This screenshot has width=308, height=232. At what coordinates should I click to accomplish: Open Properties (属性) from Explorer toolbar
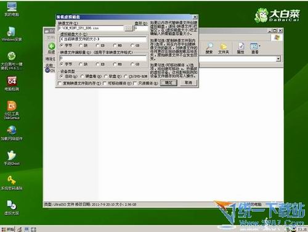(241, 48)
